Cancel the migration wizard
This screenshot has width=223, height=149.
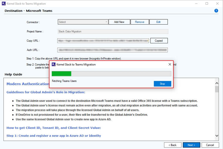tap(210, 145)
